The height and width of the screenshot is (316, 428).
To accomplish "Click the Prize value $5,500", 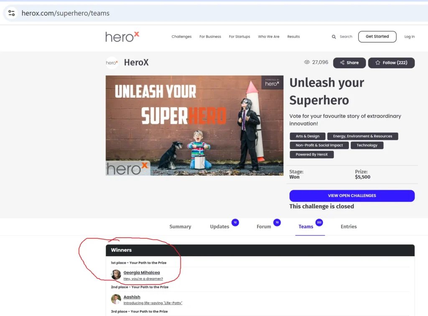I will (362, 177).
